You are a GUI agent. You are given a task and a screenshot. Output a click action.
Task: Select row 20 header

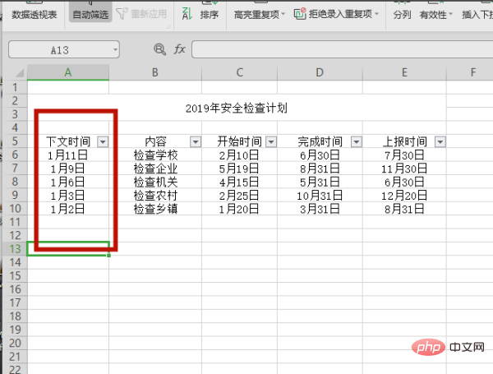tap(15, 343)
